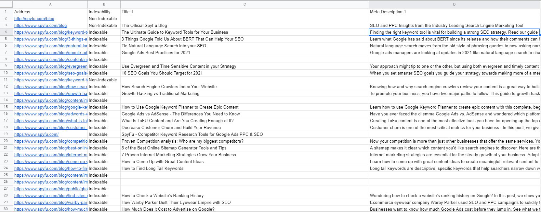
Task: Select 'Google Ads Best Practices for 2021' cell
Action: coord(244,53)
